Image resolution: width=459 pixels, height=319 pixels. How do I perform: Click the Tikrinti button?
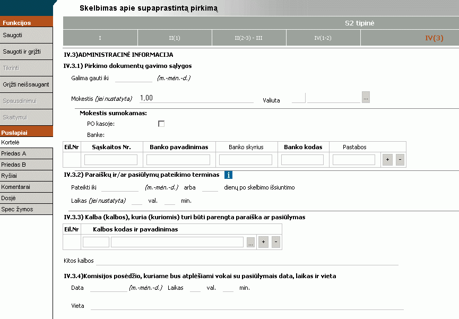[x=27, y=68]
